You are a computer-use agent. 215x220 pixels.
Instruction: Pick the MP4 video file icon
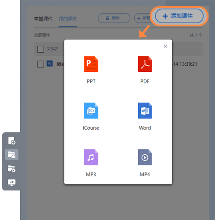coord(145,157)
